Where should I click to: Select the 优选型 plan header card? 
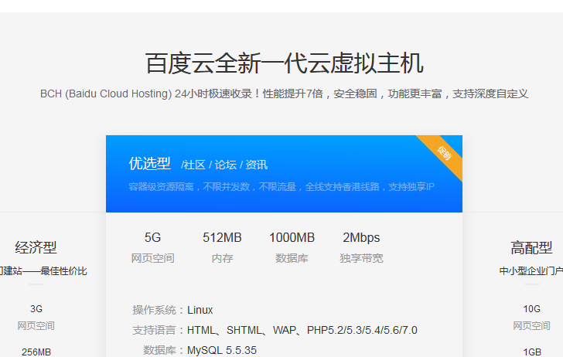pyautogui.click(x=284, y=174)
